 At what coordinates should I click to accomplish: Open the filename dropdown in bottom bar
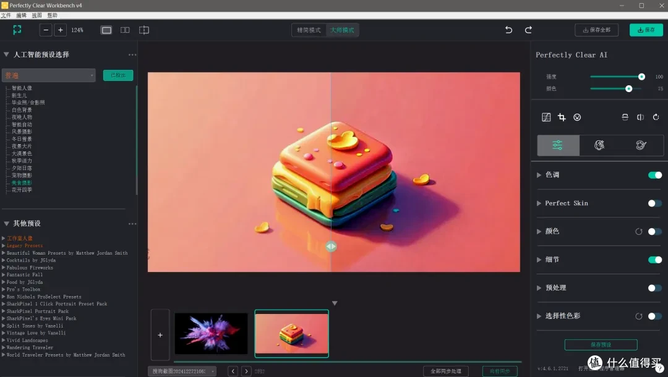point(182,371)
